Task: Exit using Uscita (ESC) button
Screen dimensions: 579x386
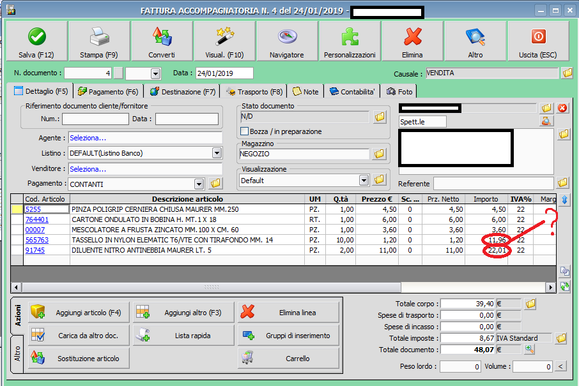Action: pyautogui.click(x=538, y=41)
